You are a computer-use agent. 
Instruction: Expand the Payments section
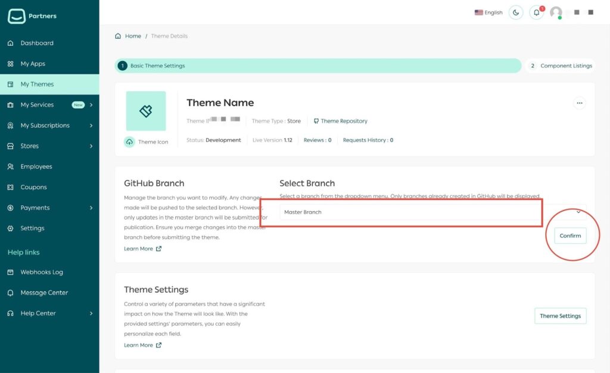pos(35,208)
